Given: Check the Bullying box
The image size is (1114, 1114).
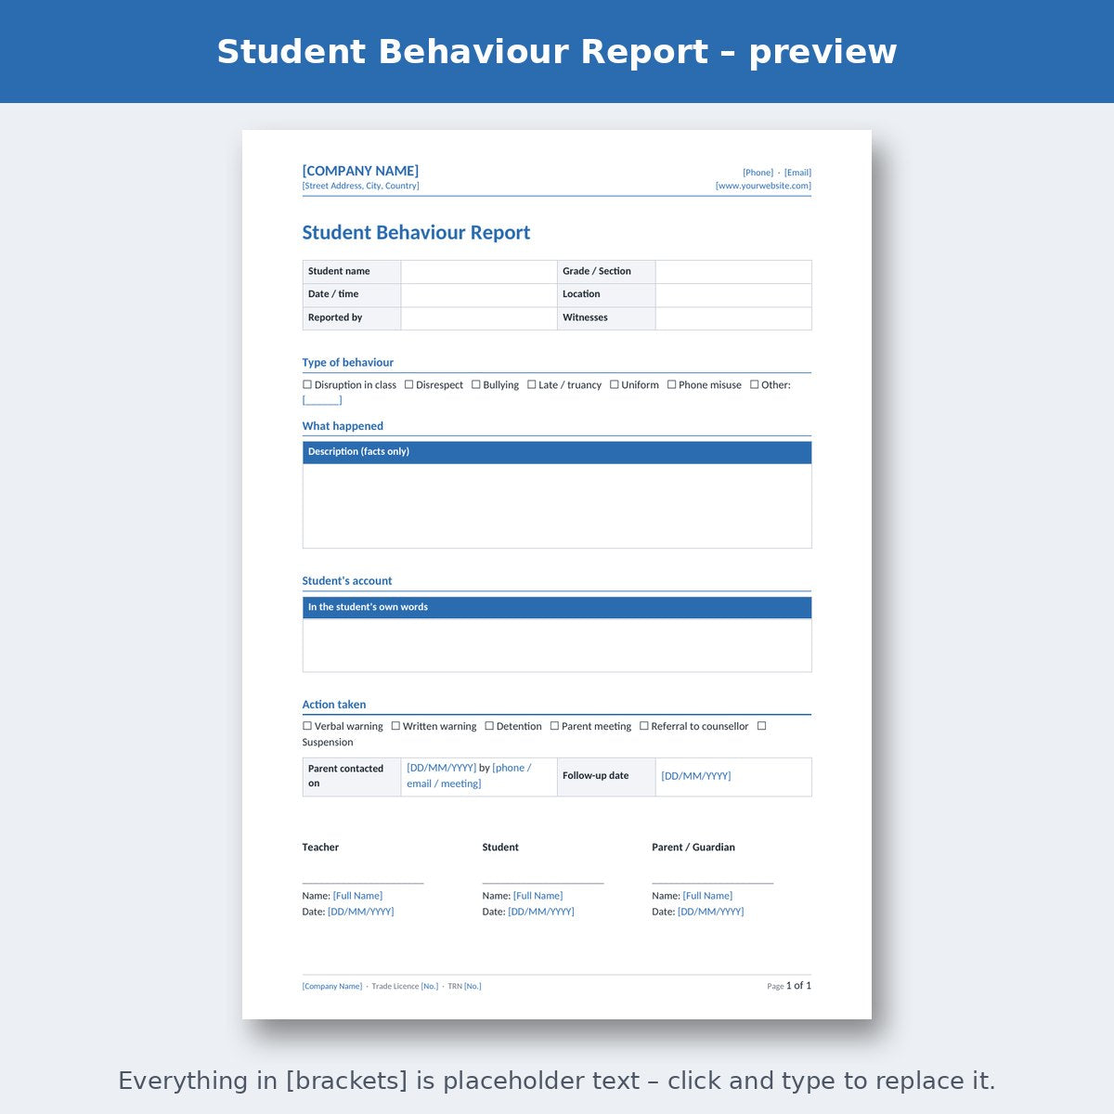Looking at the screenshot, I should pos(476,384).
